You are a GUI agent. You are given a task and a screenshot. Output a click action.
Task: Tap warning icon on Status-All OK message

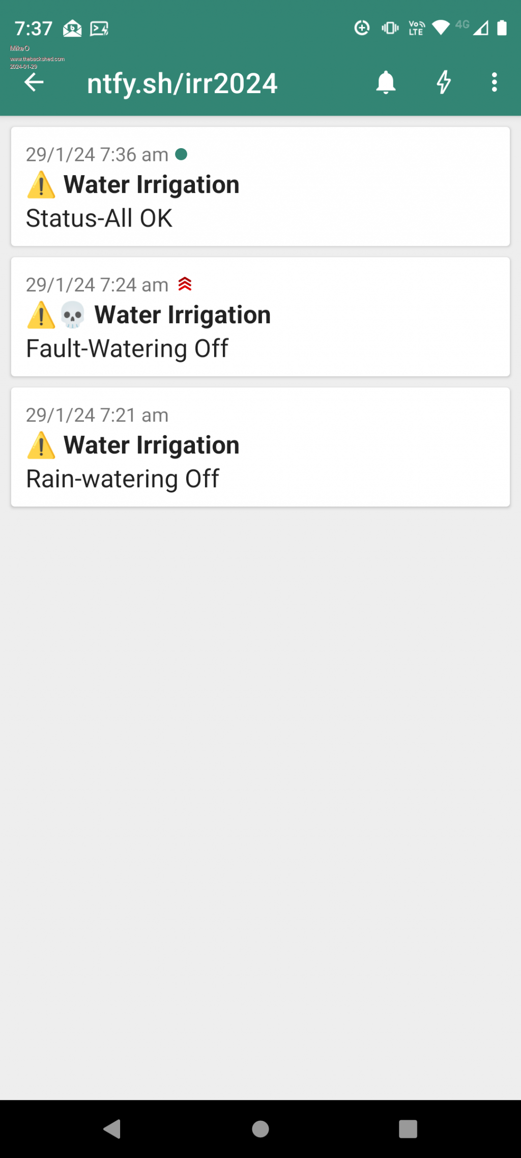click(41, 185)
